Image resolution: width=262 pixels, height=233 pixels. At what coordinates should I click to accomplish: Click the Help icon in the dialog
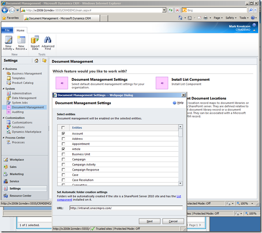175,103
